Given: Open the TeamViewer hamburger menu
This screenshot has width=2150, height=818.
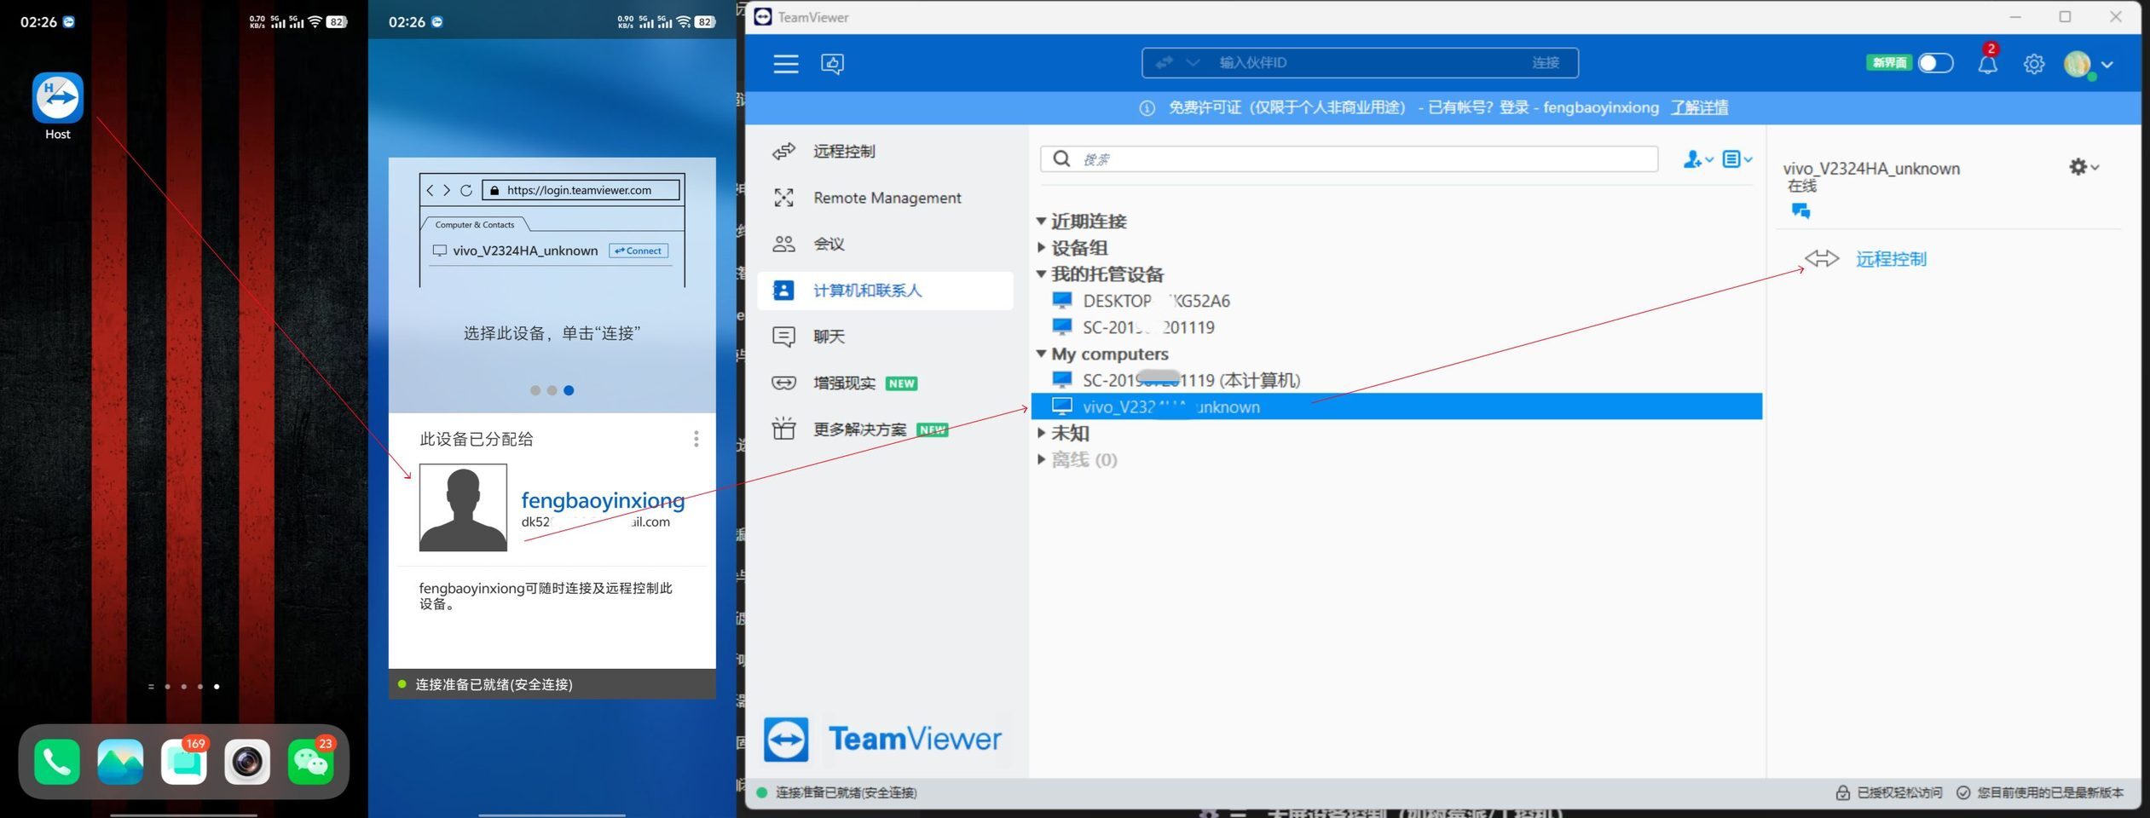Looking at the screenshot, I should click(x=786, y=64).
